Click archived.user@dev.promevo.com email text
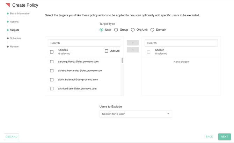This screenshot has width=234, height=143. pyautogui.click(x=77, y=89)
